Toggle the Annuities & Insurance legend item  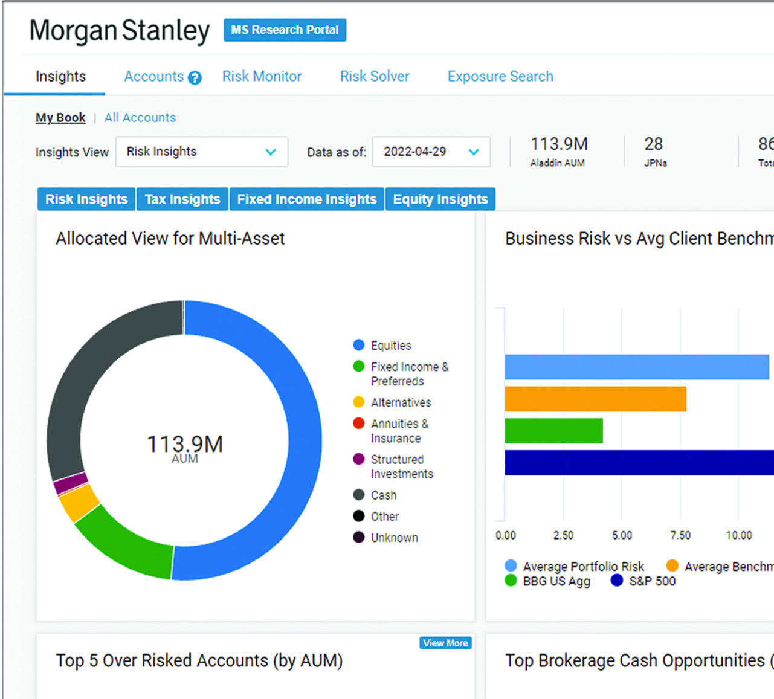click(391, 431)
